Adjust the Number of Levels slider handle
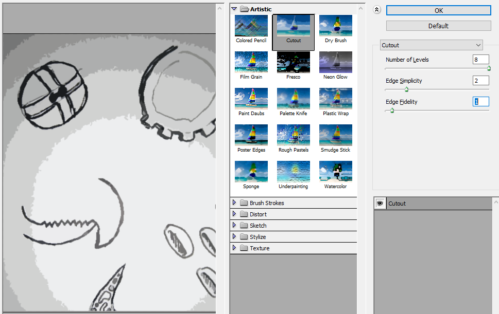This screenshot has height=314, width=499. coord(489,68)
